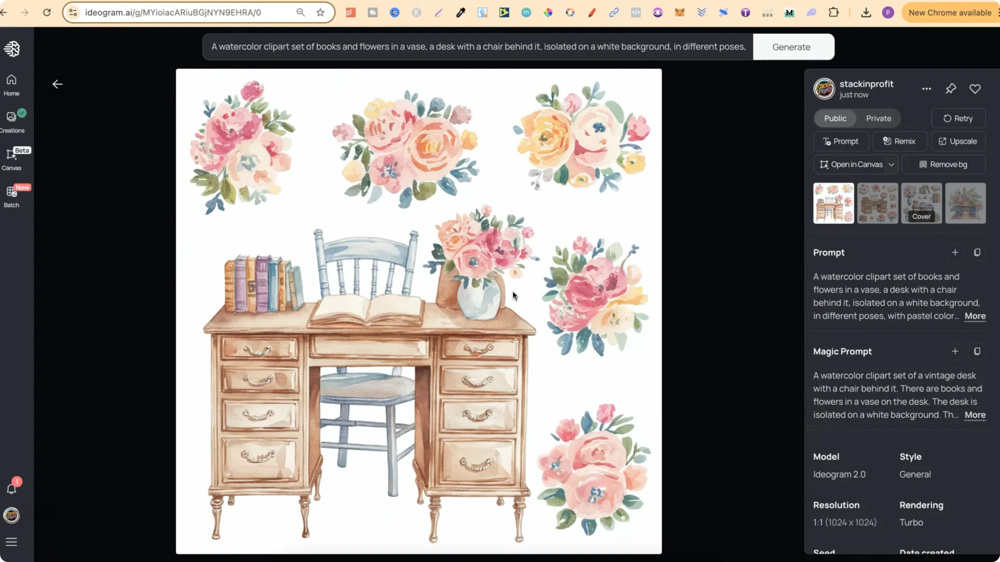Open Creations in the sidebar

[11, 121]
